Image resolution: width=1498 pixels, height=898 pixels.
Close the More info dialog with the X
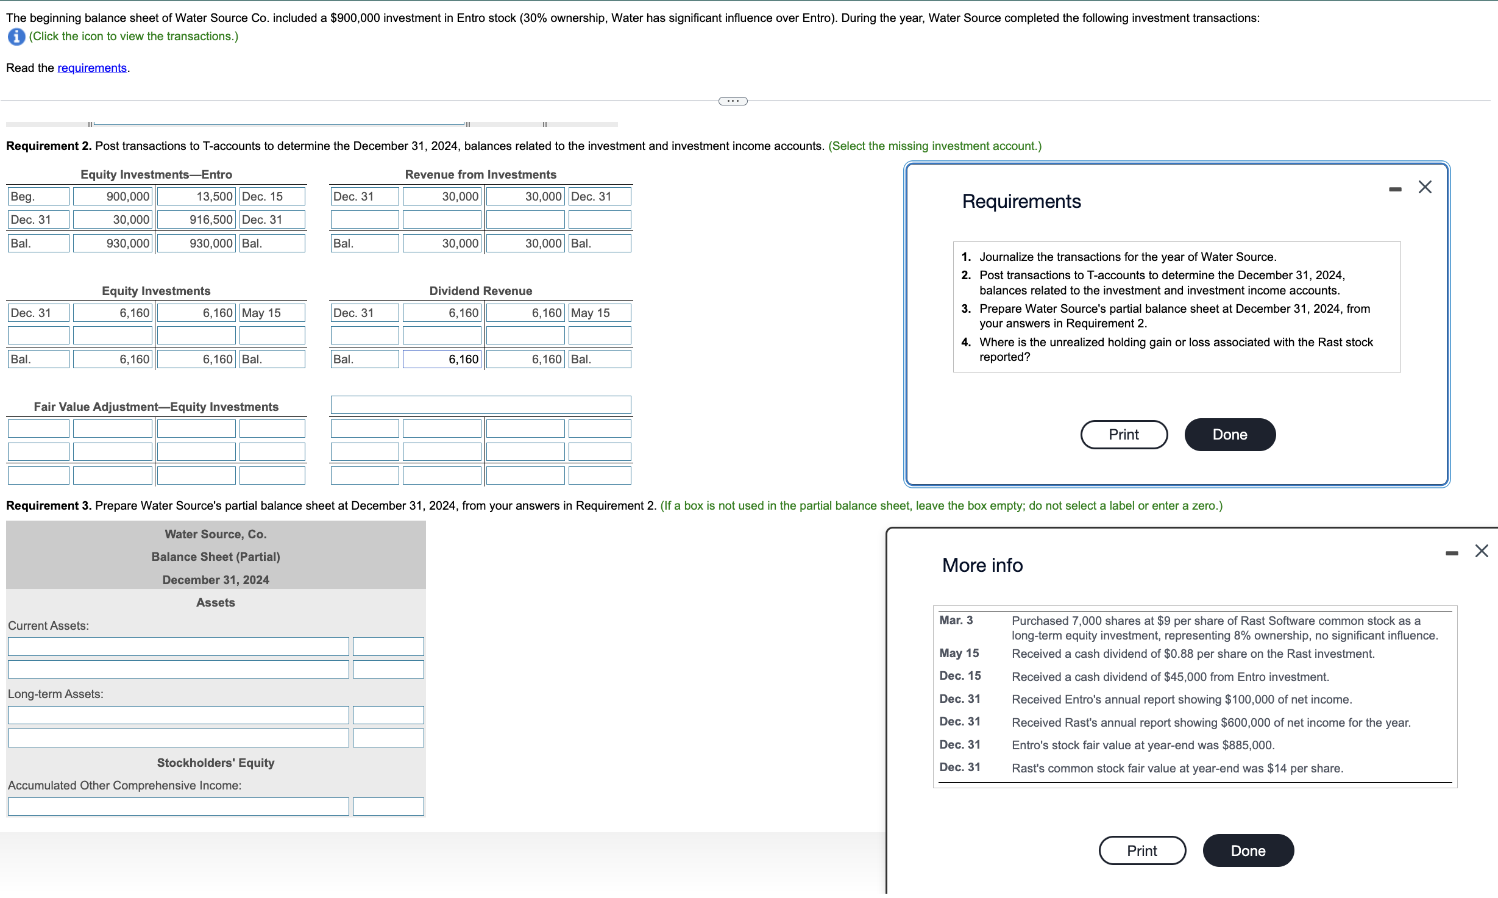point(1482,551)
